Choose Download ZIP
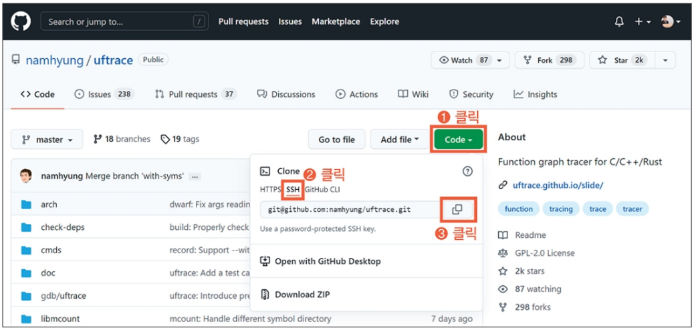696x330 pixels. coord(295,294)
